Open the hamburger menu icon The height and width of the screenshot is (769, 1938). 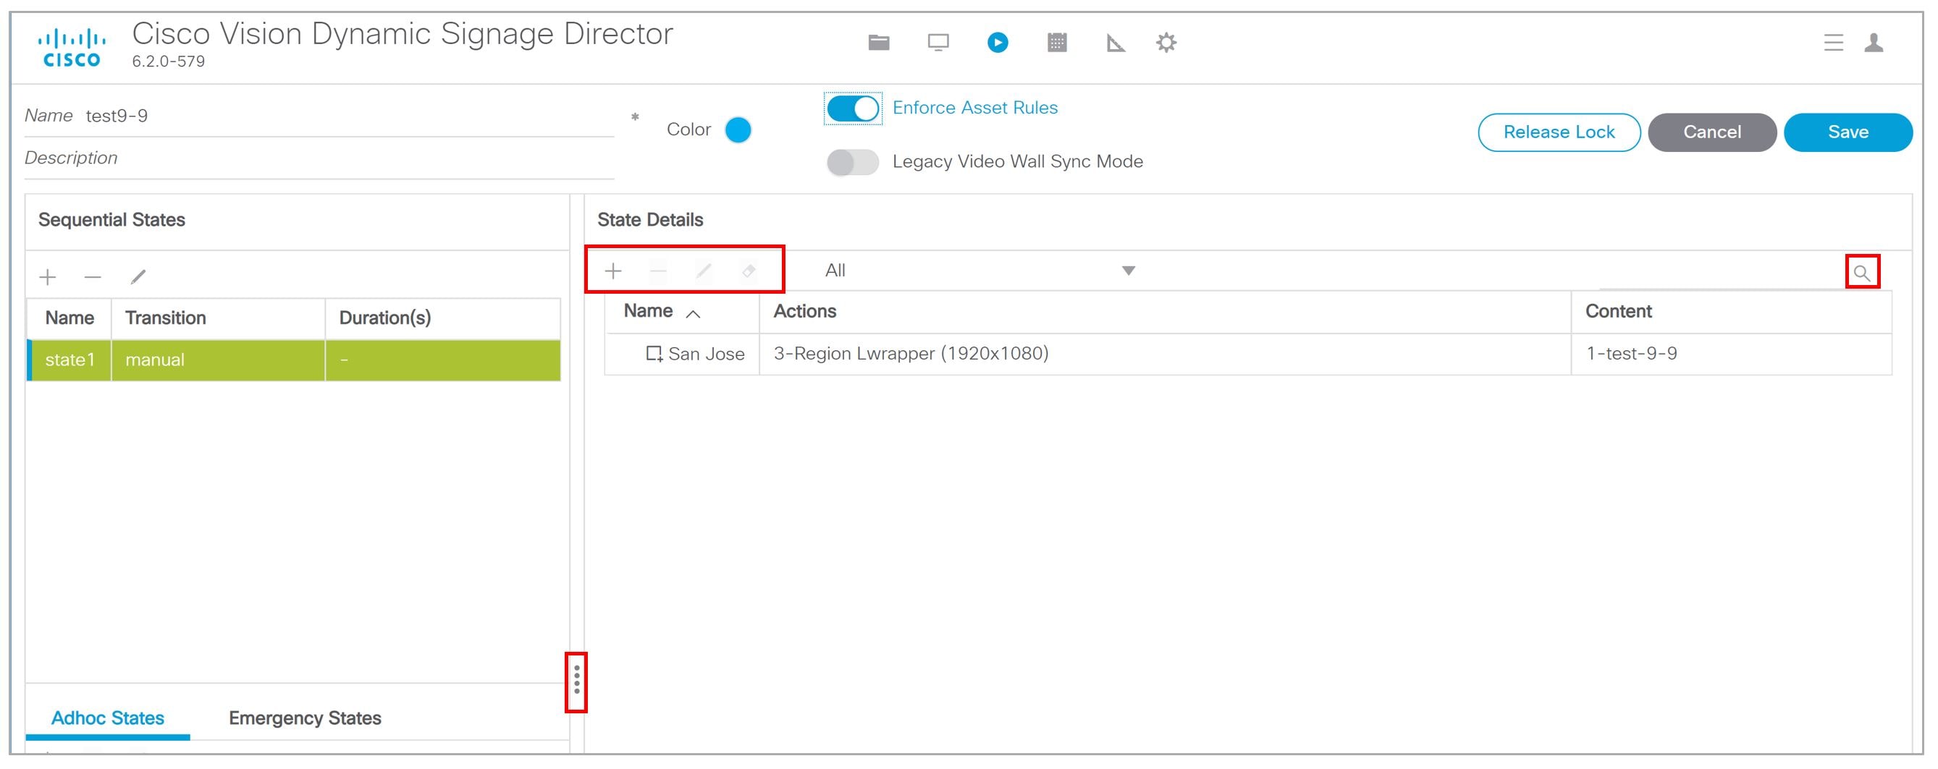point(1834,43)
